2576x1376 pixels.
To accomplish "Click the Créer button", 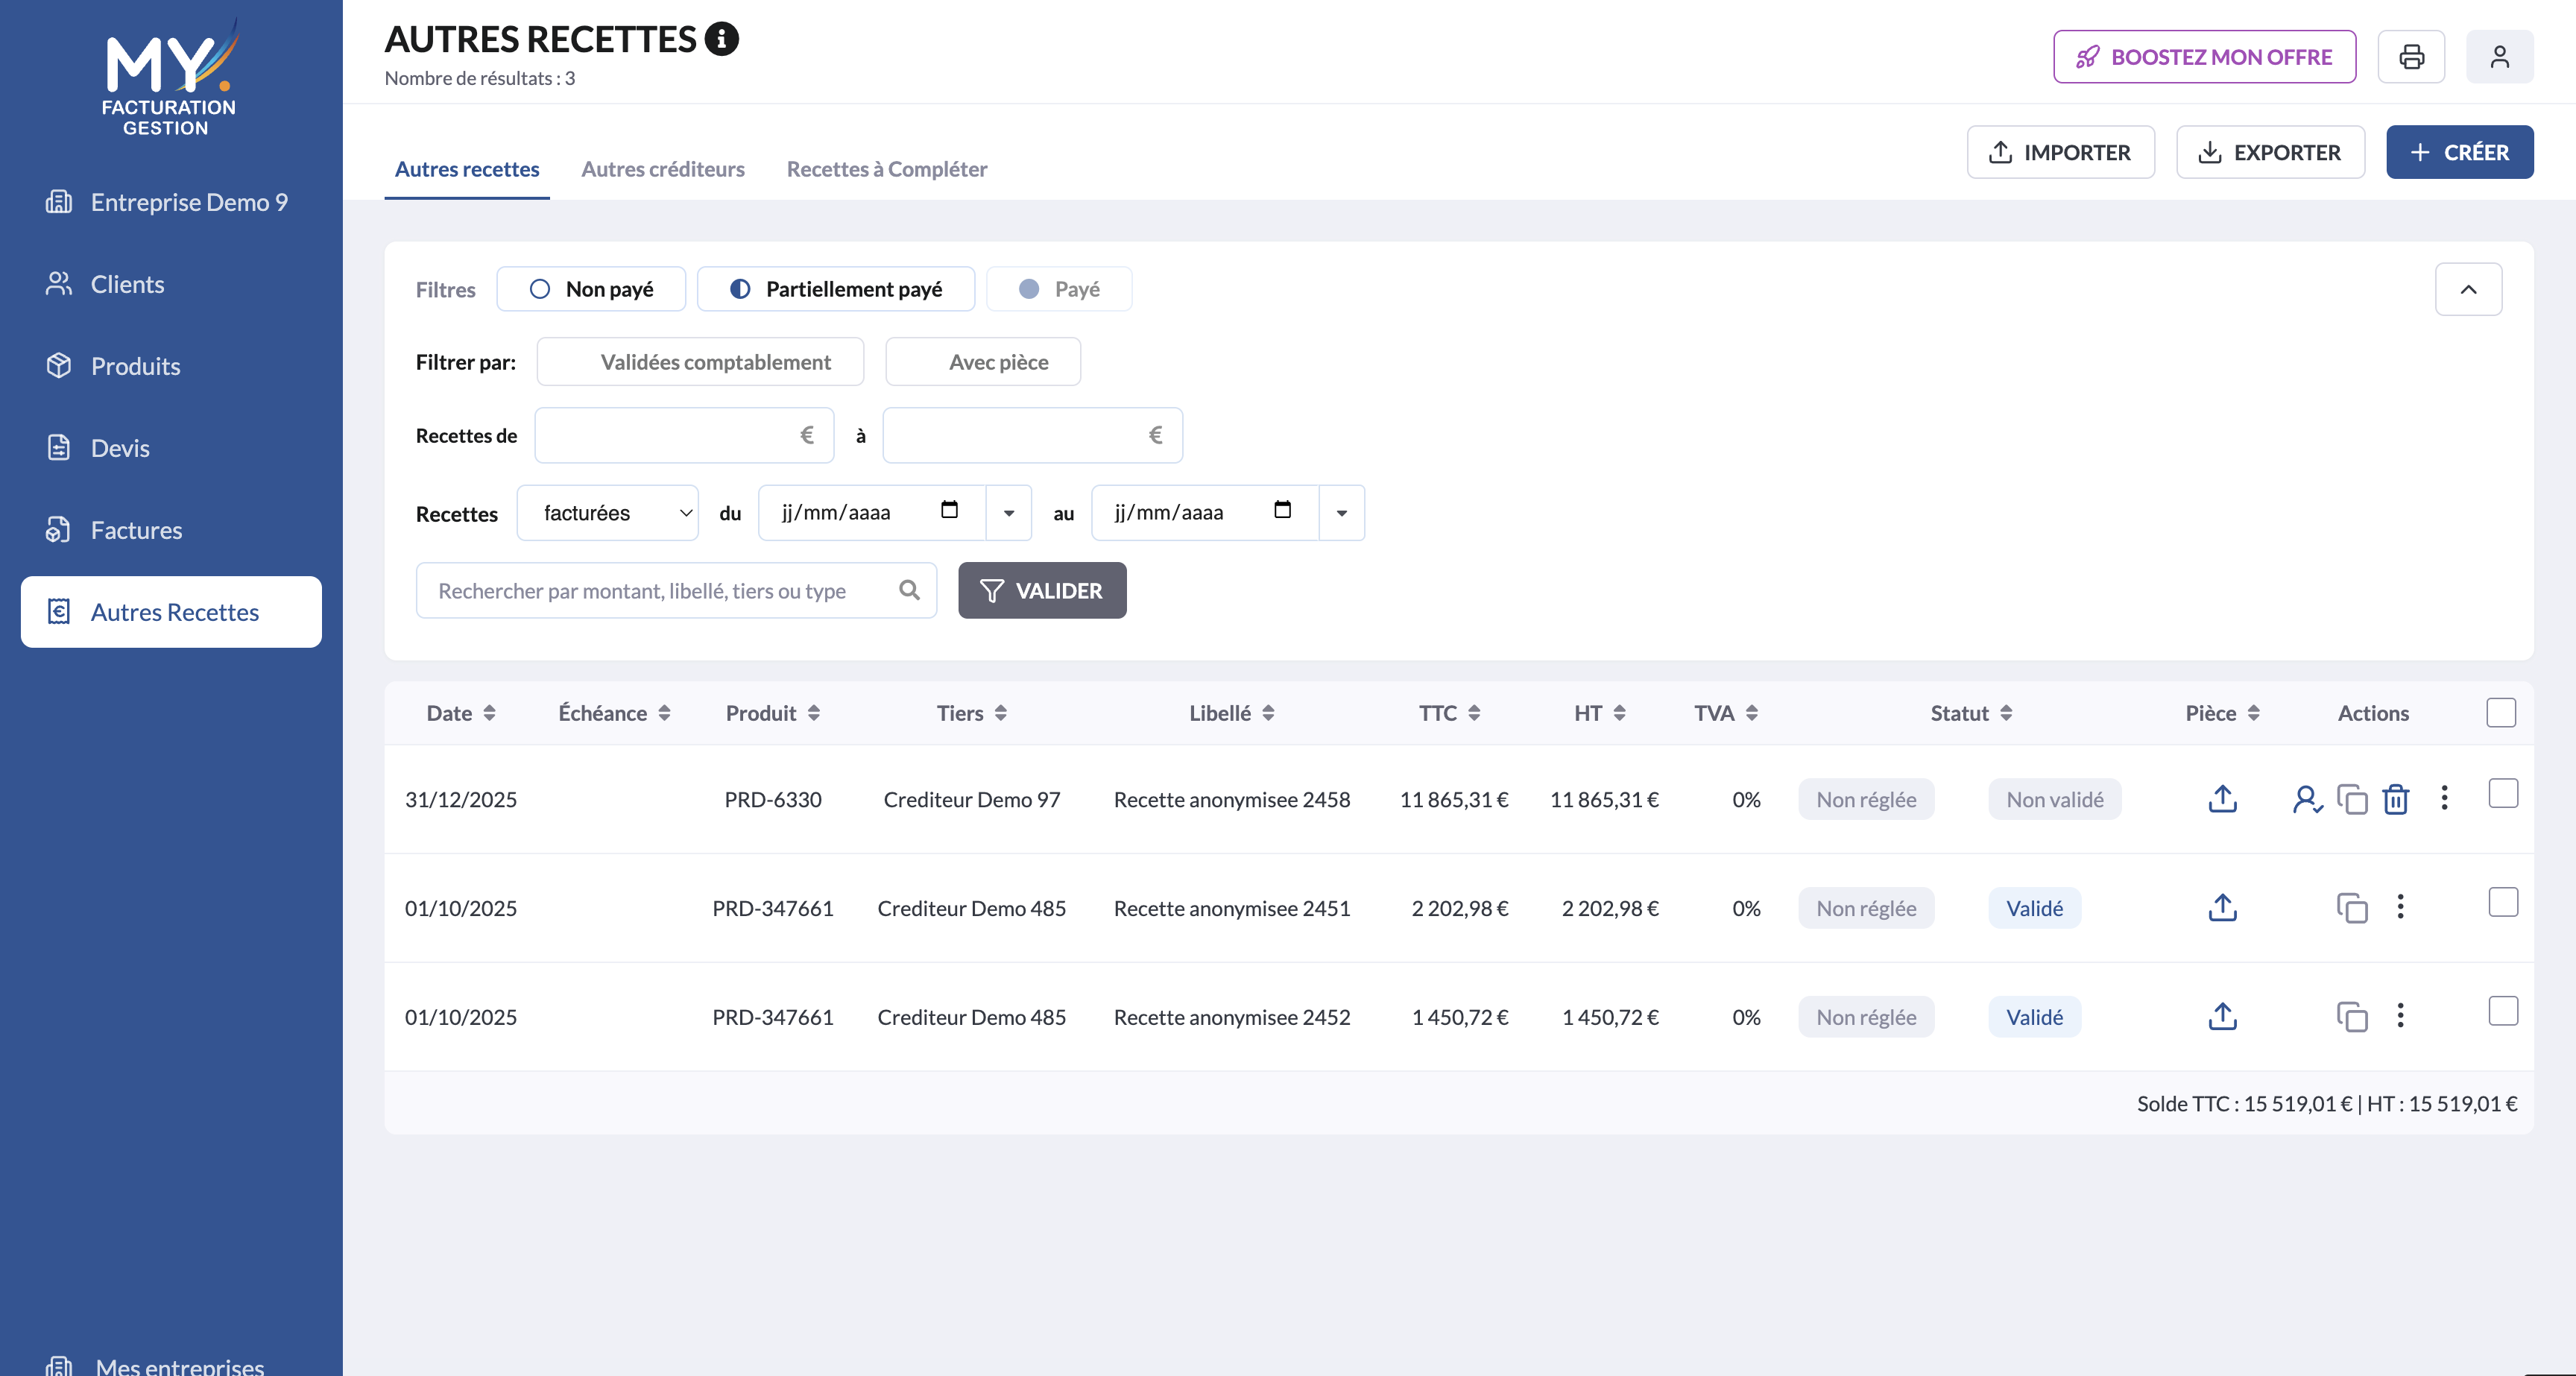I will pyautogui.click(x=2459, y=152).
